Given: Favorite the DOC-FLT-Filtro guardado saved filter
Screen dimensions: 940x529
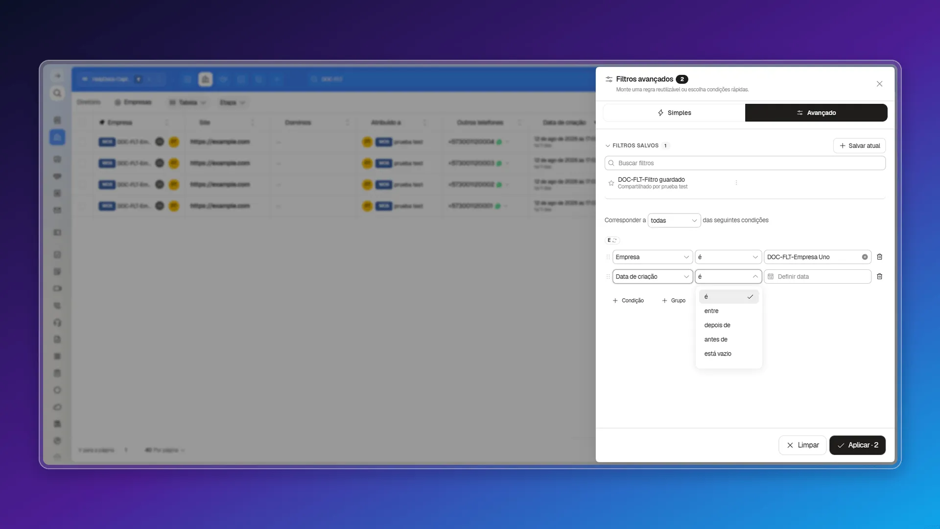Looking at the screenshot, I should pyautogui.click(x=611, y=183).
